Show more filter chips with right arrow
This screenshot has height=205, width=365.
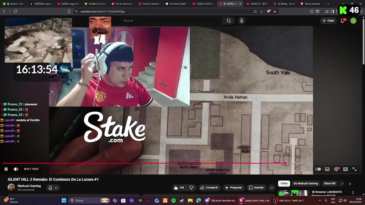coord(350,184)
